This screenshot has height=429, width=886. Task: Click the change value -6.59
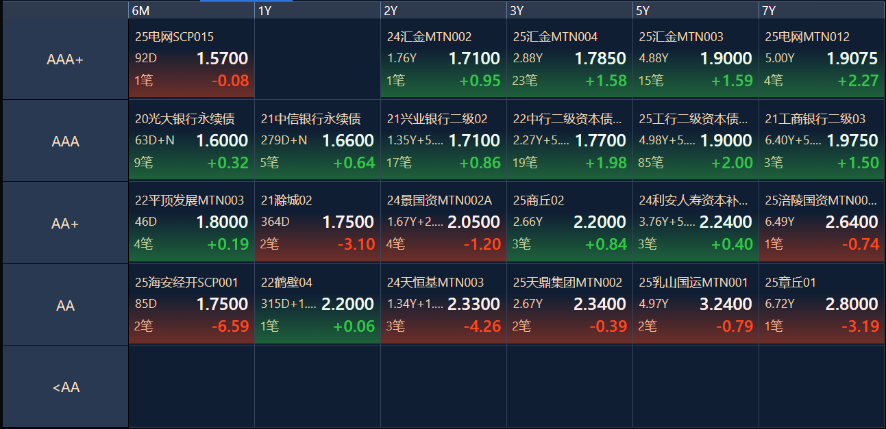(x=230, y=326)
